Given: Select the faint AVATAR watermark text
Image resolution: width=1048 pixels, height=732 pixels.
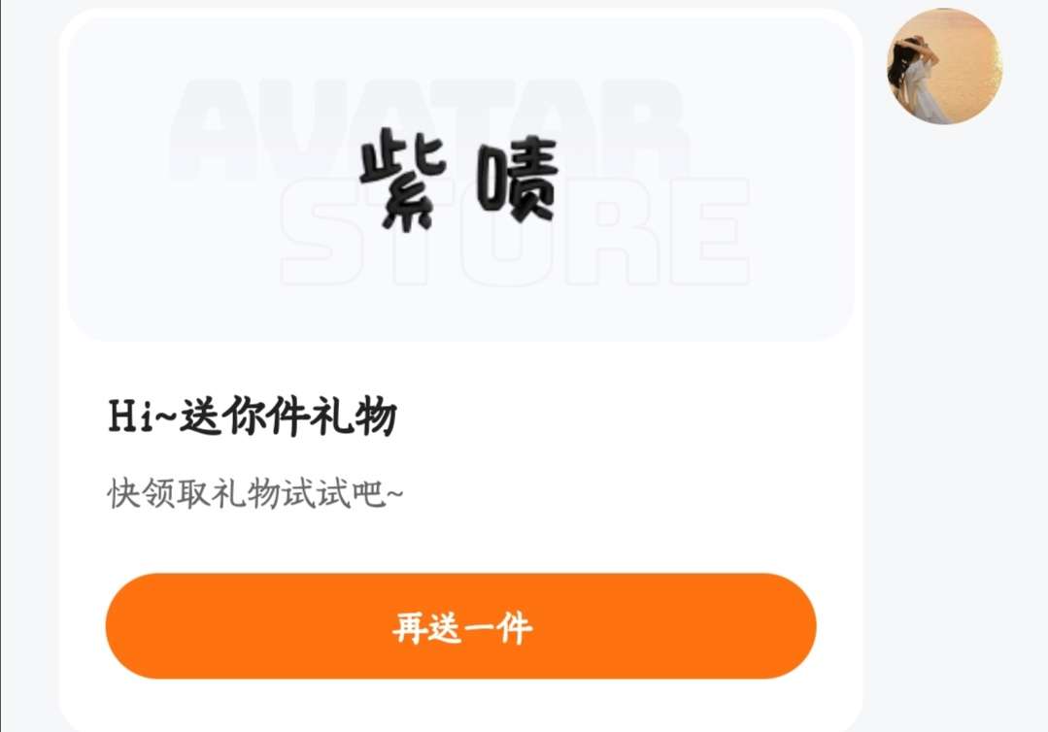Looking at the screenshot, I should coord(427,130).
